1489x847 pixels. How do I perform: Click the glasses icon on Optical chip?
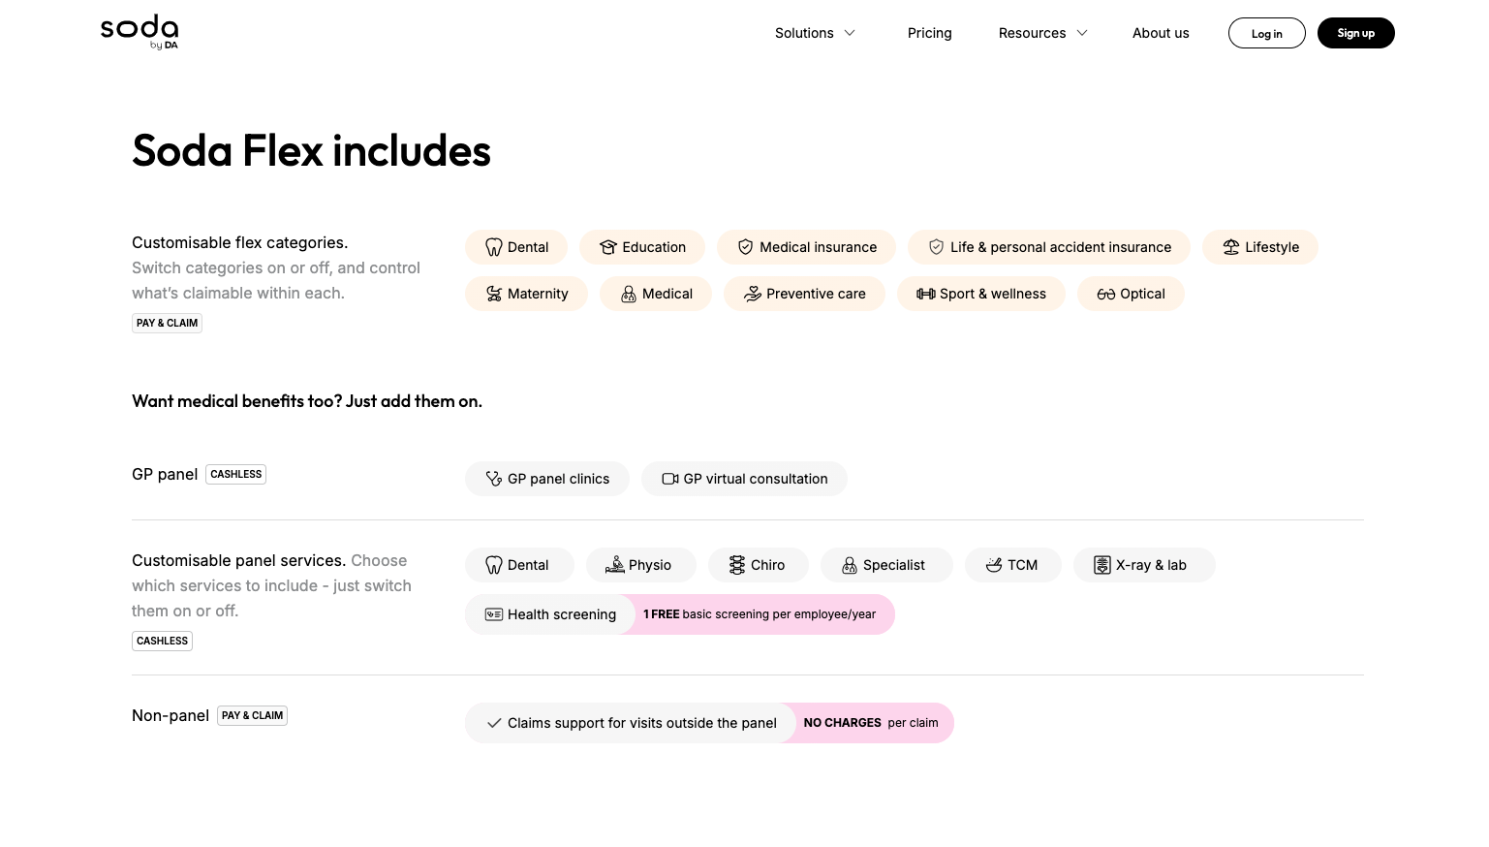1106,294
